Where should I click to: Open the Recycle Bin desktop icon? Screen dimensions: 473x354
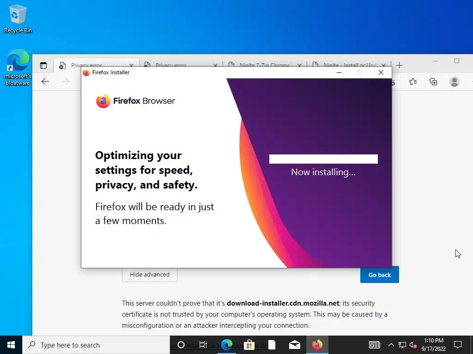18,18
